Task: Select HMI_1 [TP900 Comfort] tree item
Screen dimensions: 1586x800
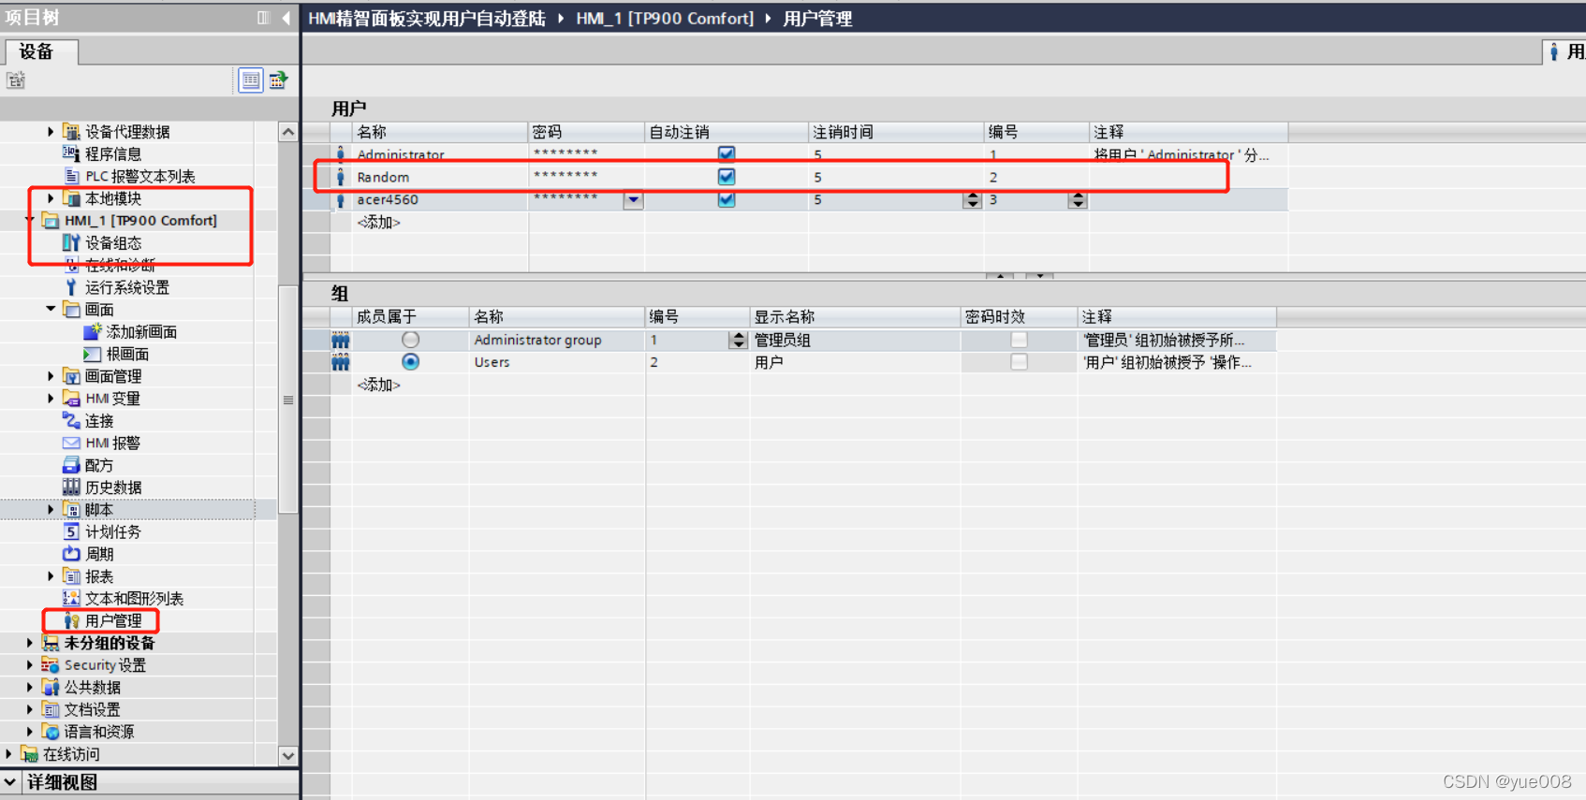Action: click(x=140, y=221)
